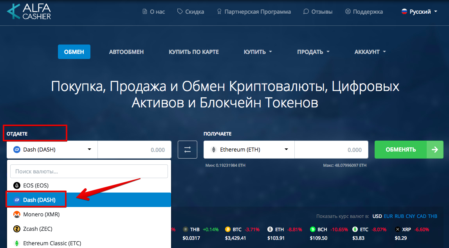The image size is (449, 248).
Task: Click the THB ticker coin icon
Action: pyautogui.click(x=186, y=229)
